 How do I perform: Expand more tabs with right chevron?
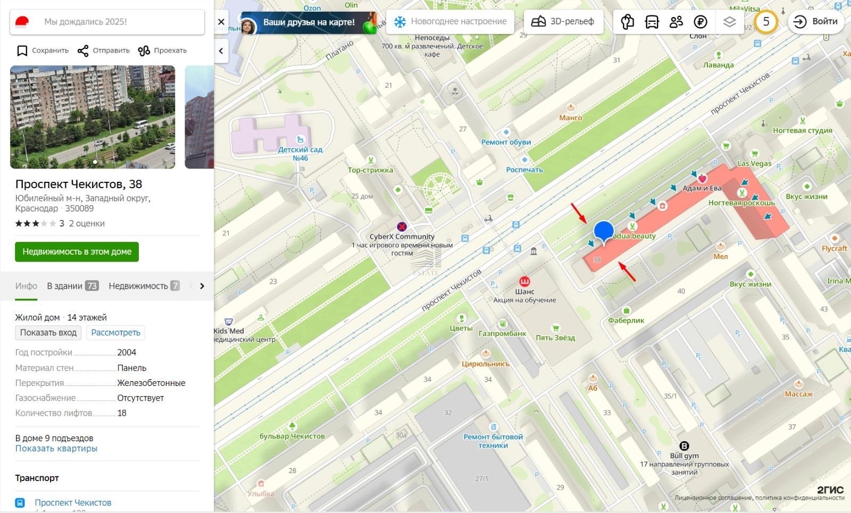202,286
